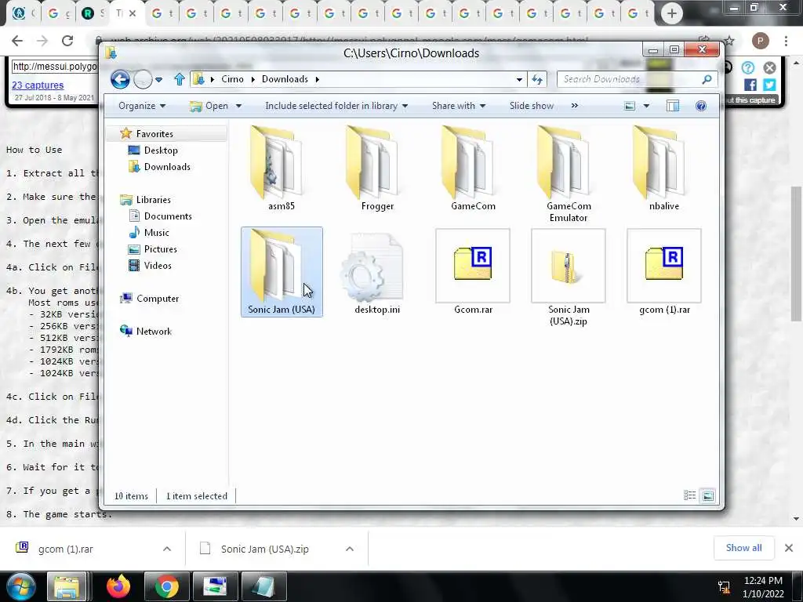This screenshot has height=602, width=803.
Task: Open recent pages dropdown next to forward
Action: click(158, 80)
